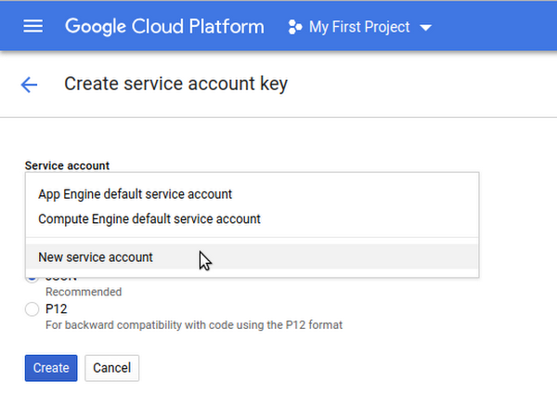Select New service account option
557x394 pixels.
pos(253,256)
